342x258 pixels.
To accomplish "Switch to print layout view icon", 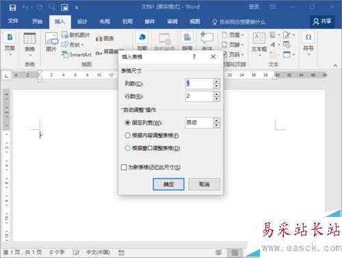I will [x=235, y=253].
